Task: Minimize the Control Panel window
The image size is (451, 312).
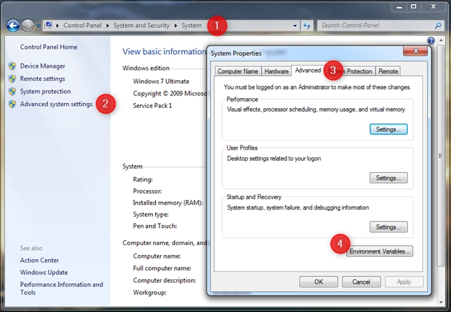Action: (399, 7)
